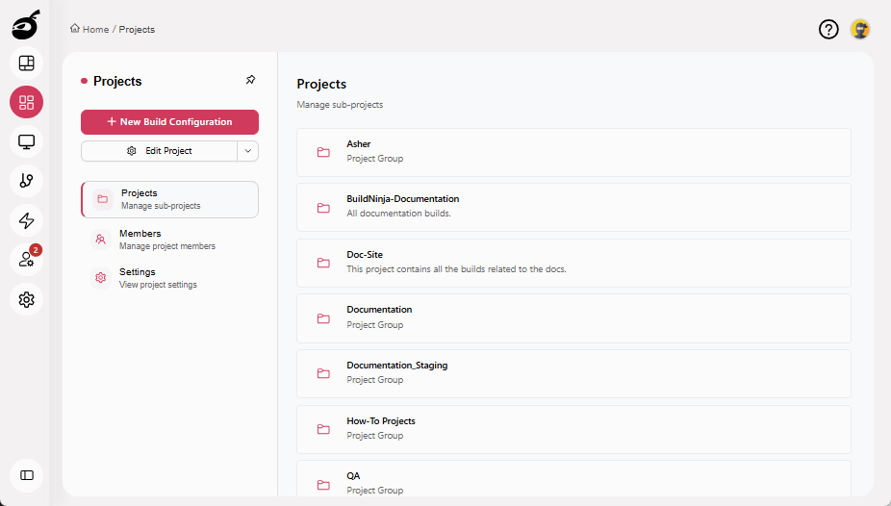The image size is (891, 506).
Task: Click the New Build Configuration button
Action: [170, 122]
